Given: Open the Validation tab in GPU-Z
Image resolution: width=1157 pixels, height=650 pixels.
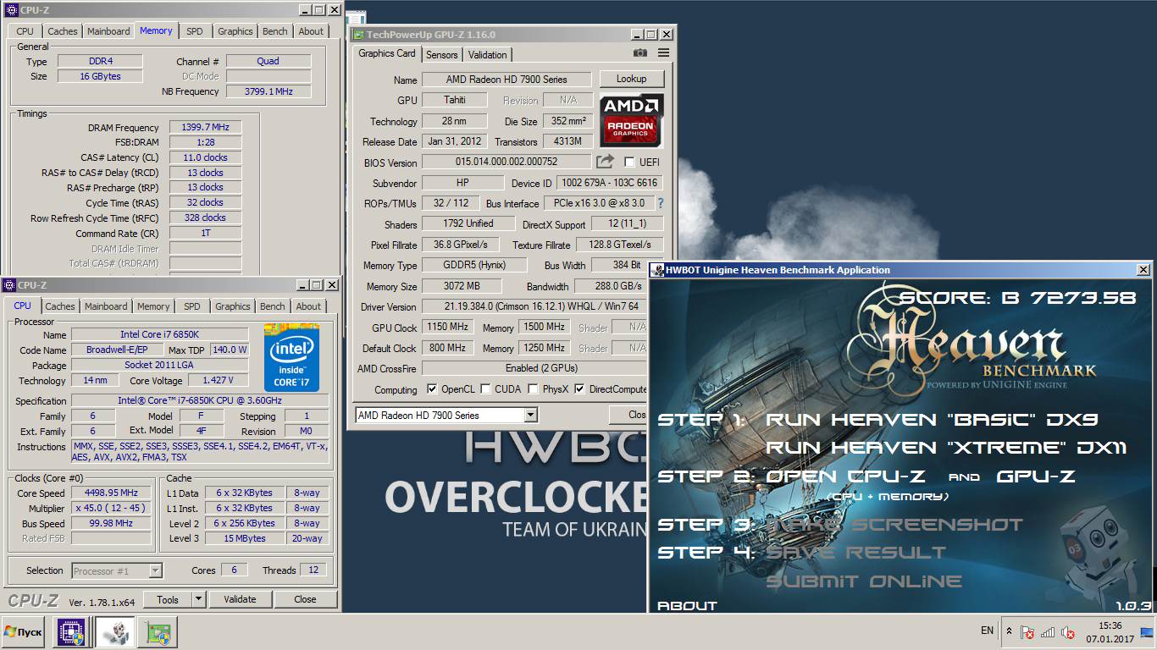Looking at the screenshot, I should 488,54.
